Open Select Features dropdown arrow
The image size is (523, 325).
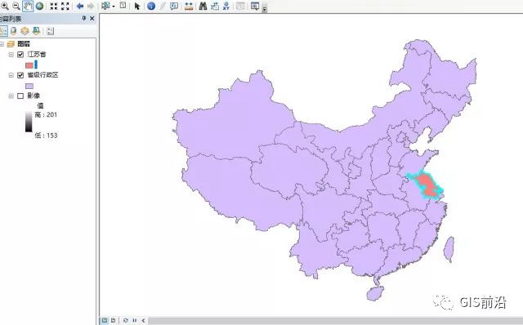[114, 7]
